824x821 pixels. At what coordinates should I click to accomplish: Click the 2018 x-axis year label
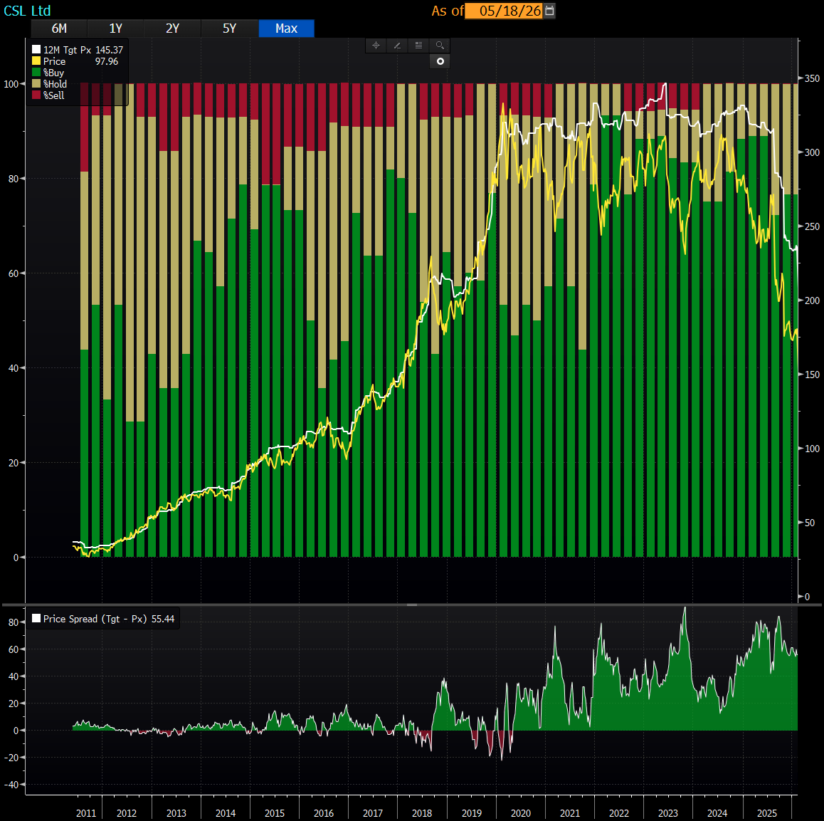tap(422, 813)
